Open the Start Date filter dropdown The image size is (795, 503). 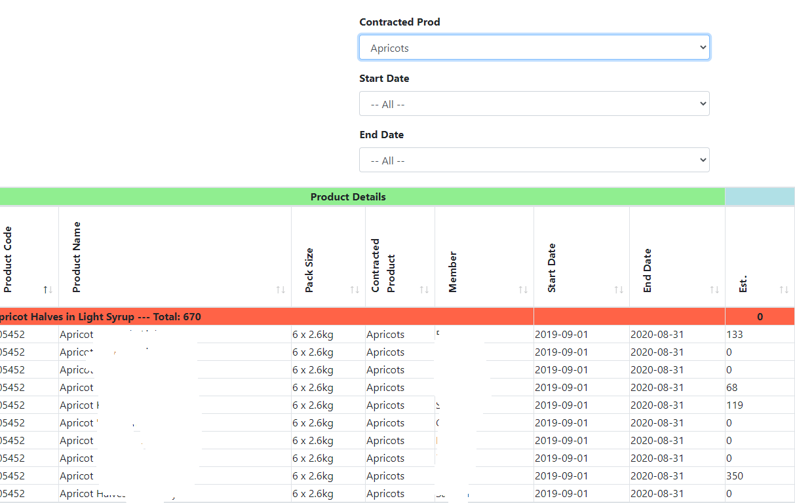tap(533, 103)
